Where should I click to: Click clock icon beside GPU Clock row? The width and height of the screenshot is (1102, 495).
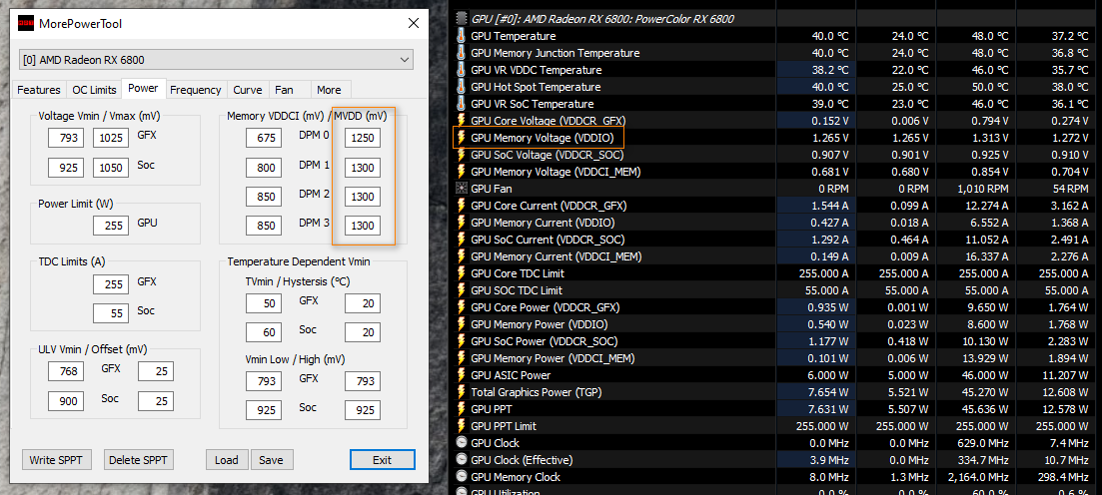(461, 443)
